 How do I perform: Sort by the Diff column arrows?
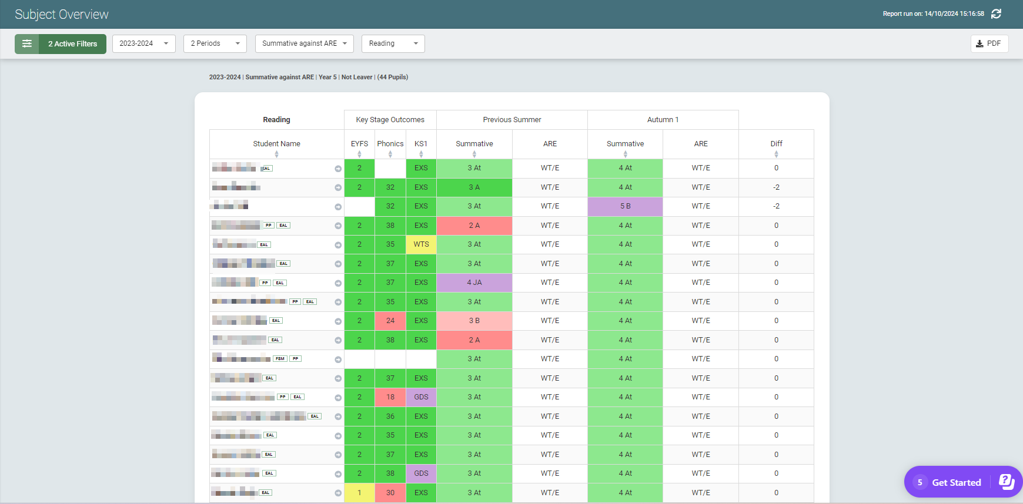pos(776,154)
